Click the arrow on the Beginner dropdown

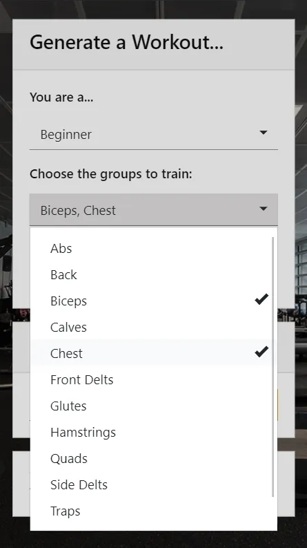(x=264, y=133)
